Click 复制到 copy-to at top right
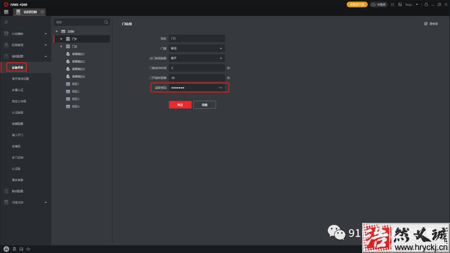 coord(431,24)
